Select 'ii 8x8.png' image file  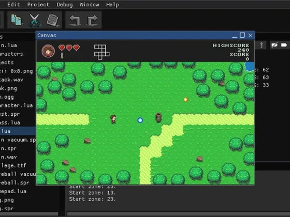click(x=16, y=71)
